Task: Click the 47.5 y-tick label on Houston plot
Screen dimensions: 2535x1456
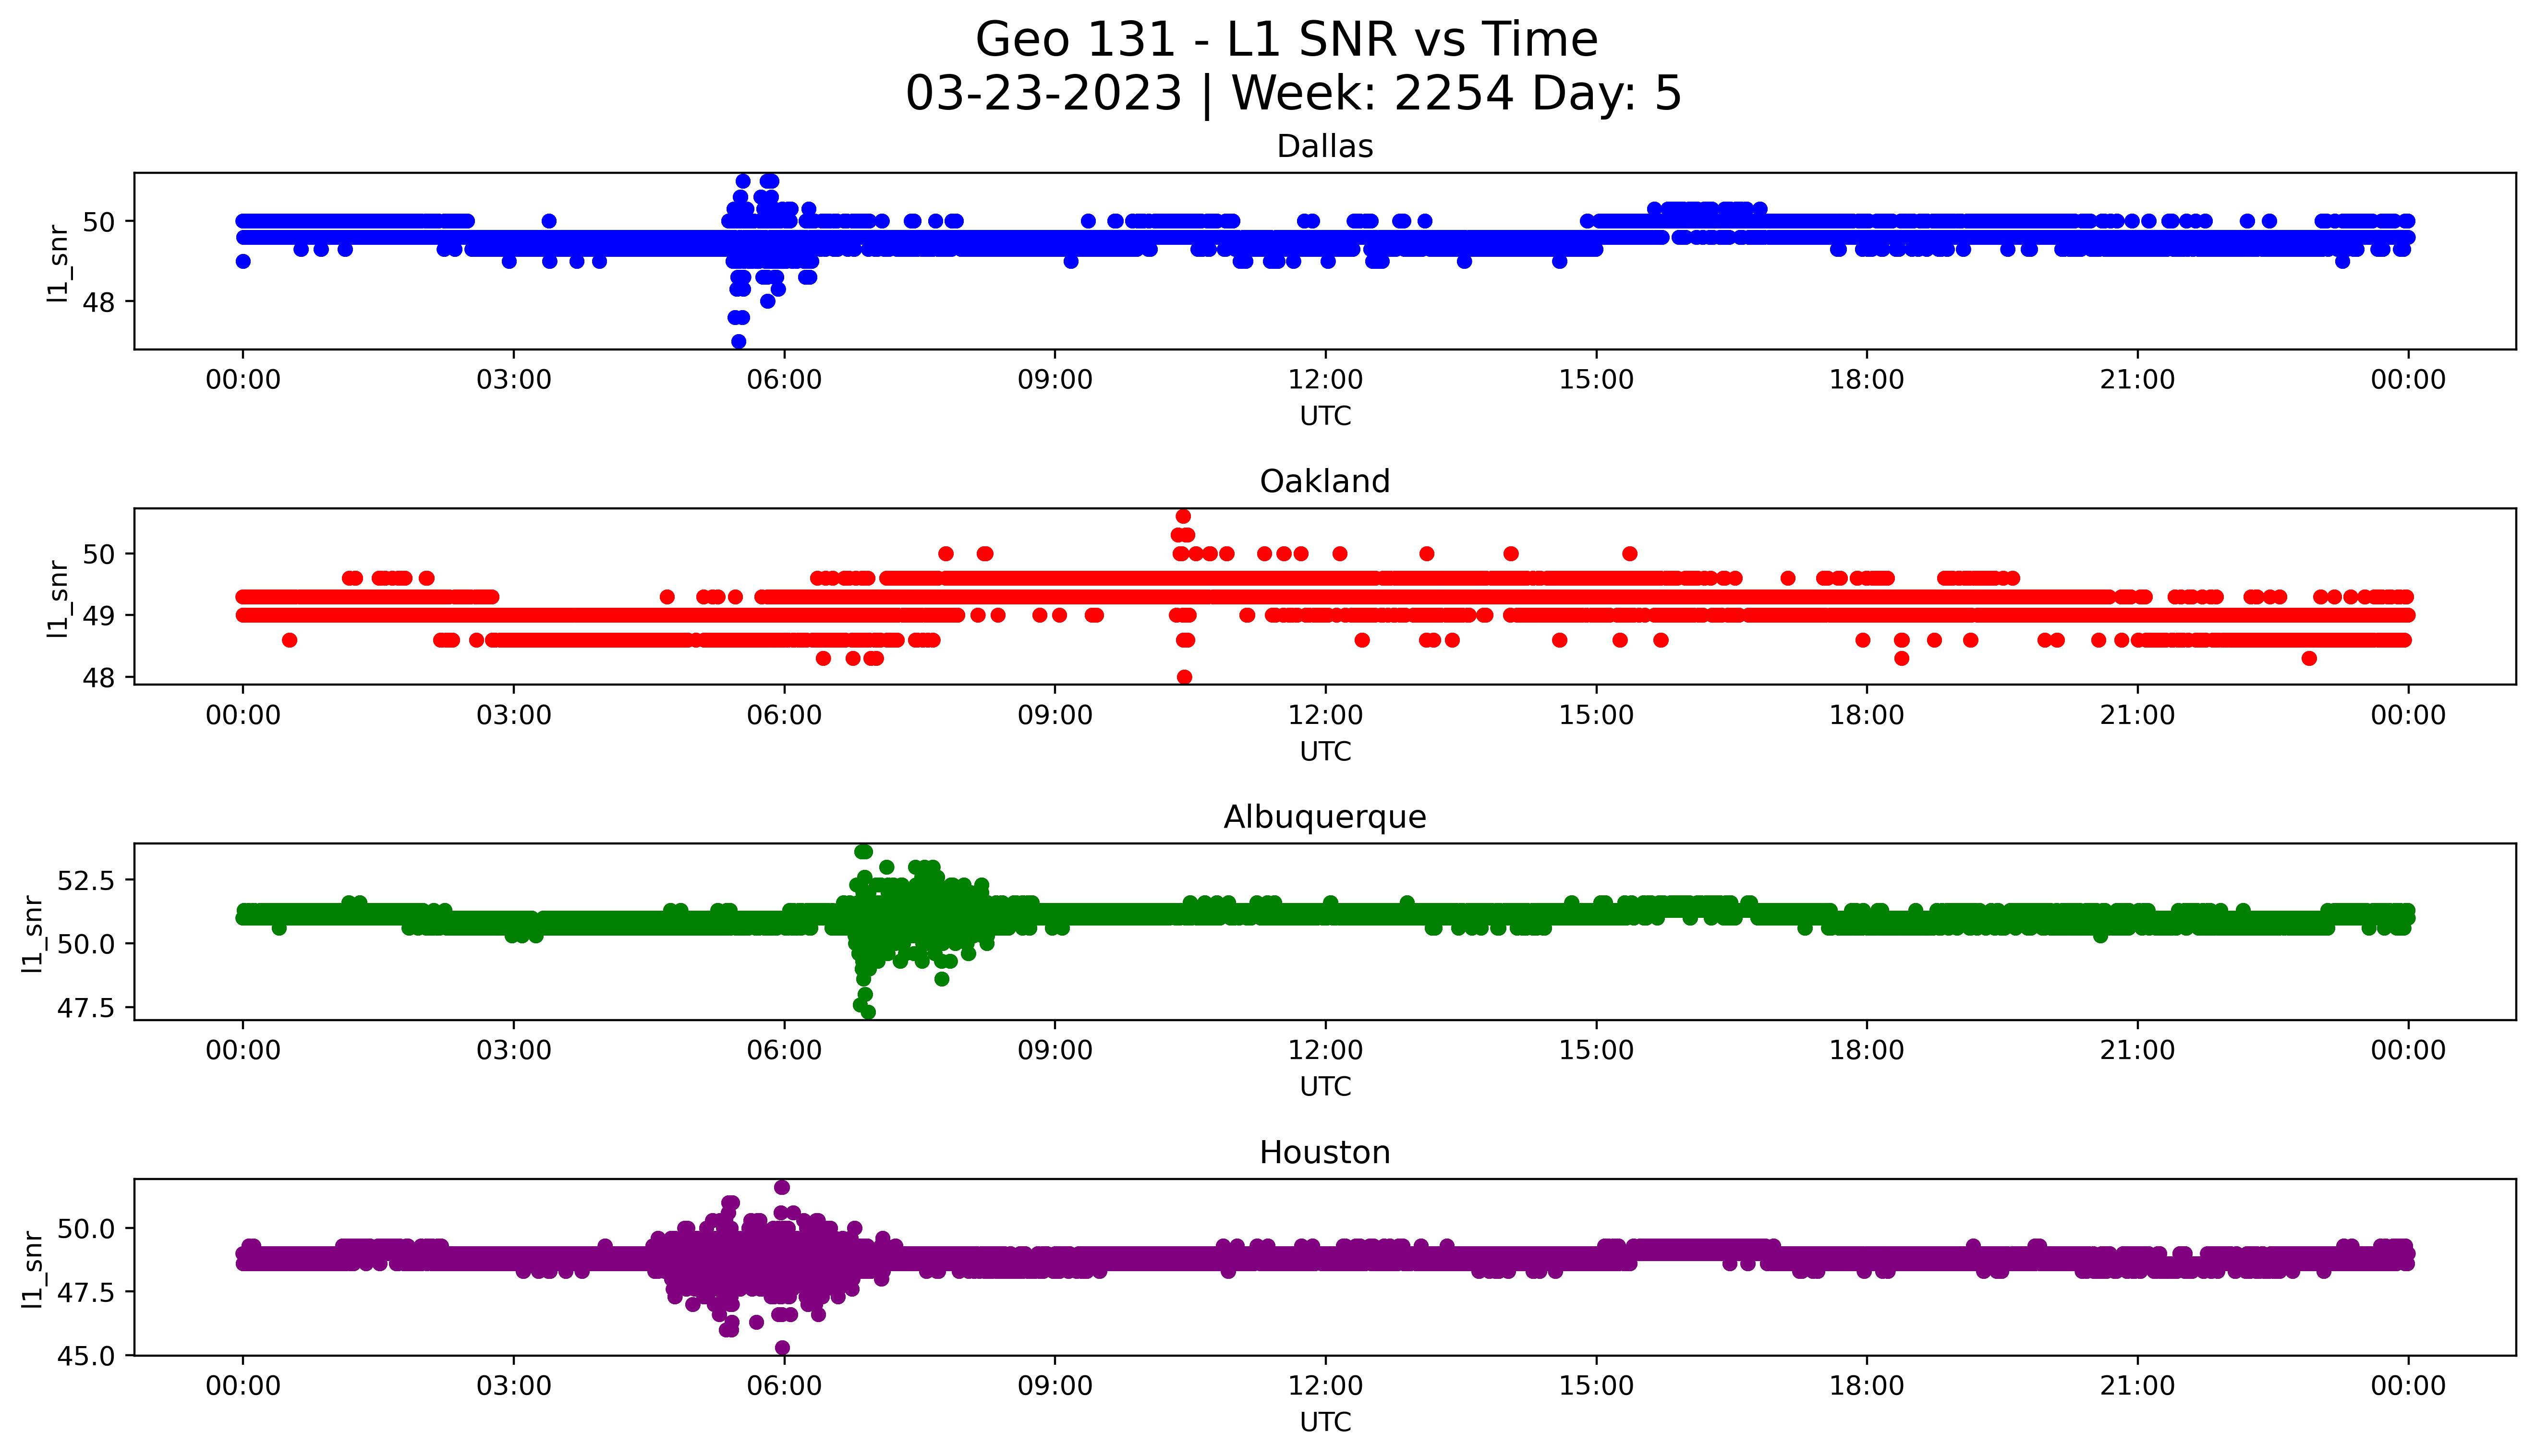Action: point(87,1293)
